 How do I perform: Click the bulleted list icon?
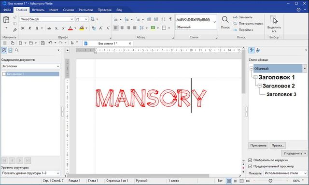pos(116,19)
